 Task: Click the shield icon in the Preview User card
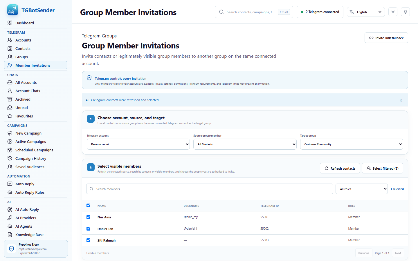[x=12, y=249]
